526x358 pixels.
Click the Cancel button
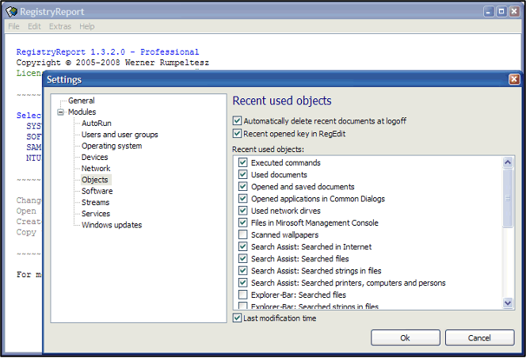tap(479, 338)
